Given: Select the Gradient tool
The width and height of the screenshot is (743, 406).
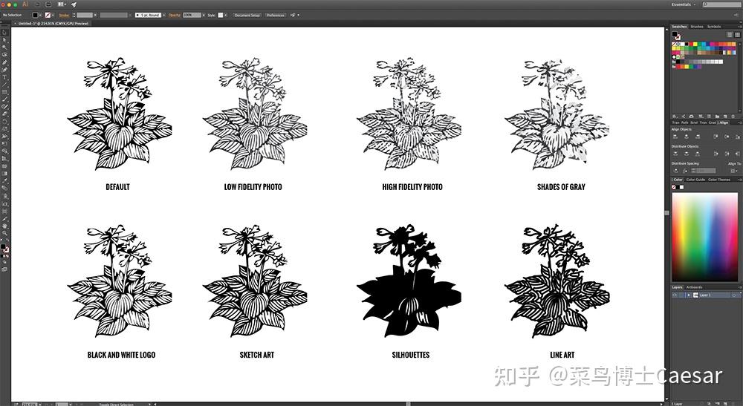Looking at the screenshot, I should tap(4, 173).
